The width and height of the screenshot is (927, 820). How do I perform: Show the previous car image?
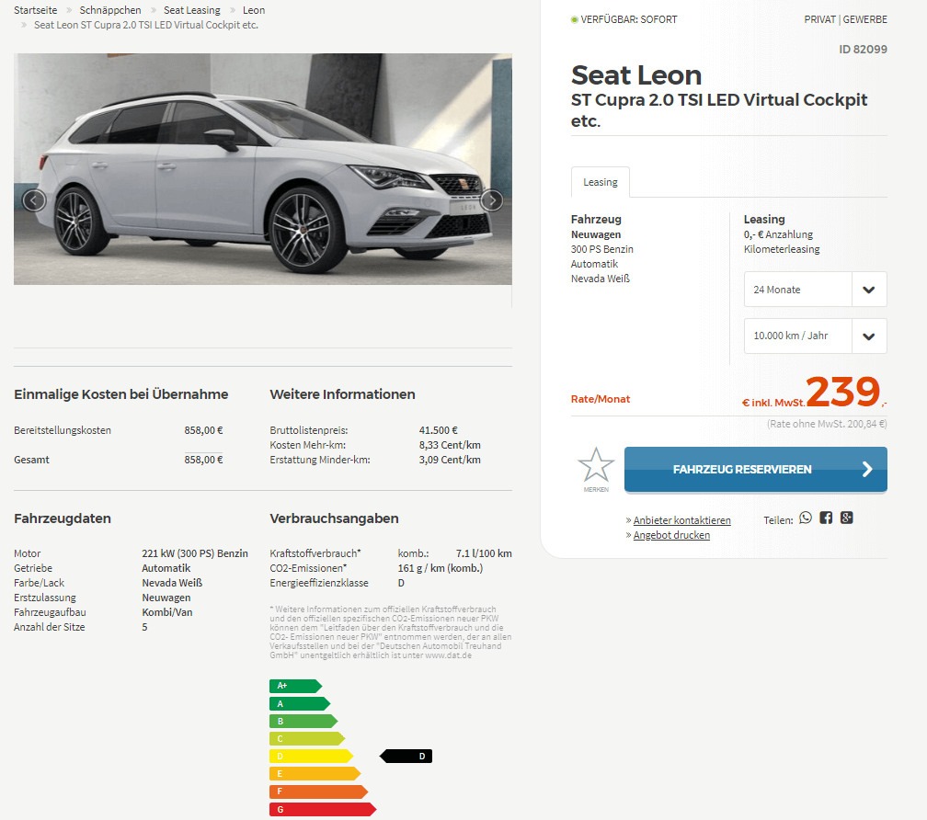click(x=34, y=201)
